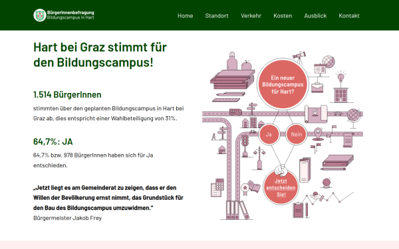399x249 pixels.
Task: Click 'Jetzt entscheiden Sie!' circle link
Action: click(x=281, y=188)
